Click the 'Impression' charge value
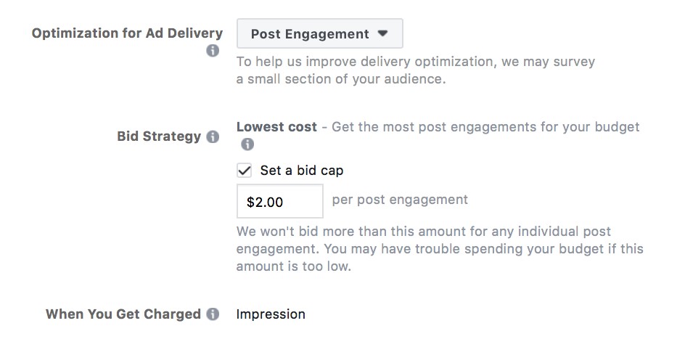Viewport: 685px width, 363px height. click(271, 314)
